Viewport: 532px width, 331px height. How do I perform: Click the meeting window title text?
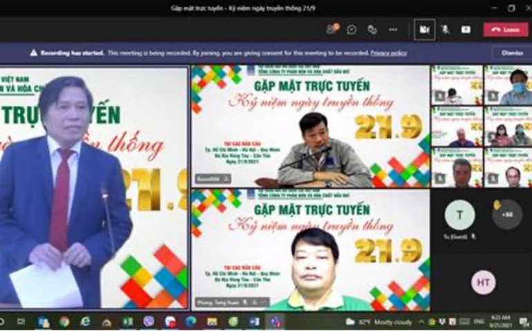243,8
